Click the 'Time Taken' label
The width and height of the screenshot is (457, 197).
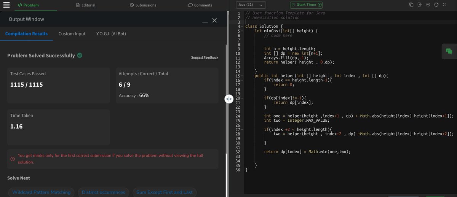tap(22, 116)
